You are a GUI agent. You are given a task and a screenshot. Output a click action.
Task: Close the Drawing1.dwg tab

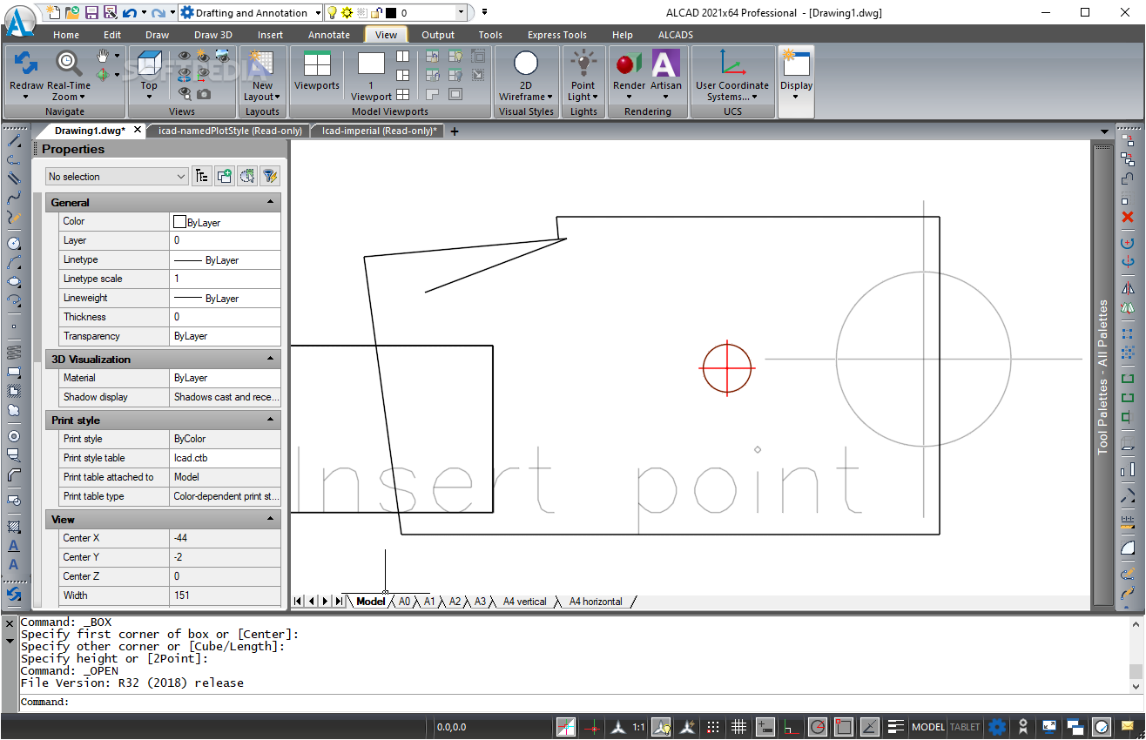[x=137, y=131]
